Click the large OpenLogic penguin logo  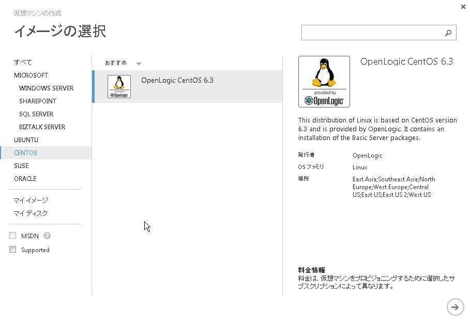coord(324,82)
